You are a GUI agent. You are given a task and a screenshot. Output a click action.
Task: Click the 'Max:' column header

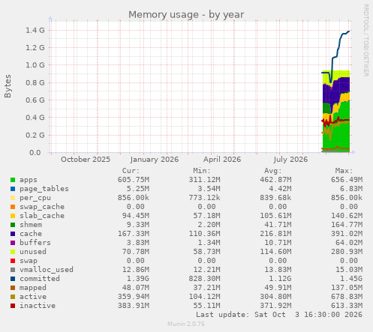coord(344,171)
